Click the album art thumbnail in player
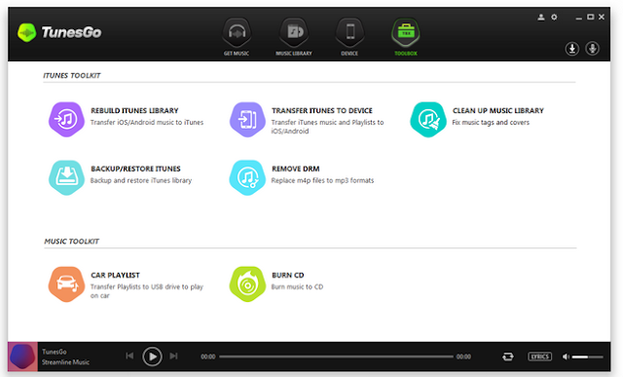The height and width of the screenshot is (377, 623). 22,357
